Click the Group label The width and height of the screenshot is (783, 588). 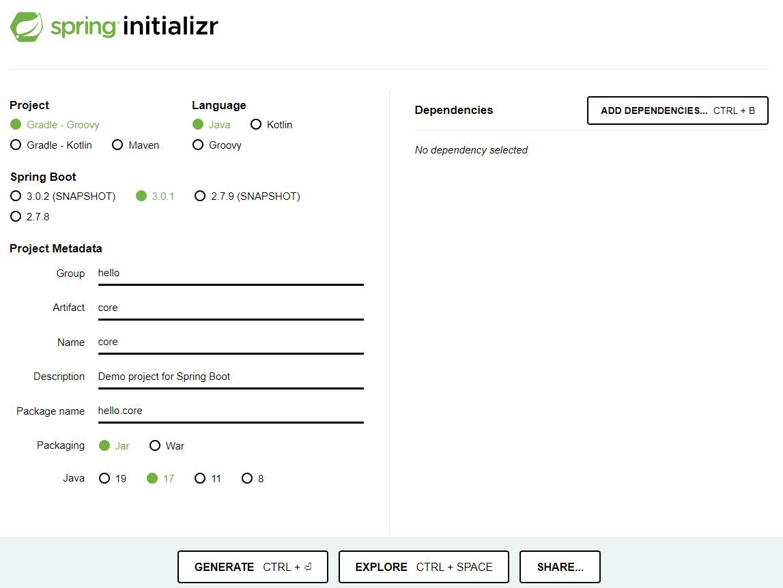pyautogui.click(x=70, y=274)
